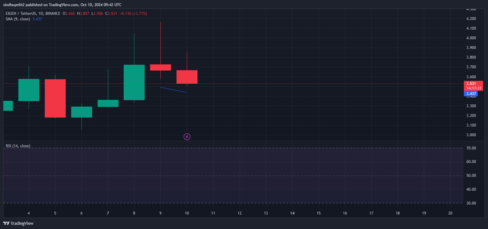Image resolution: width=488 pixels, height=229 pixels.
Task: Click the blue SMA line on chart
Action: pyautogui.click(x=174, y=90)
